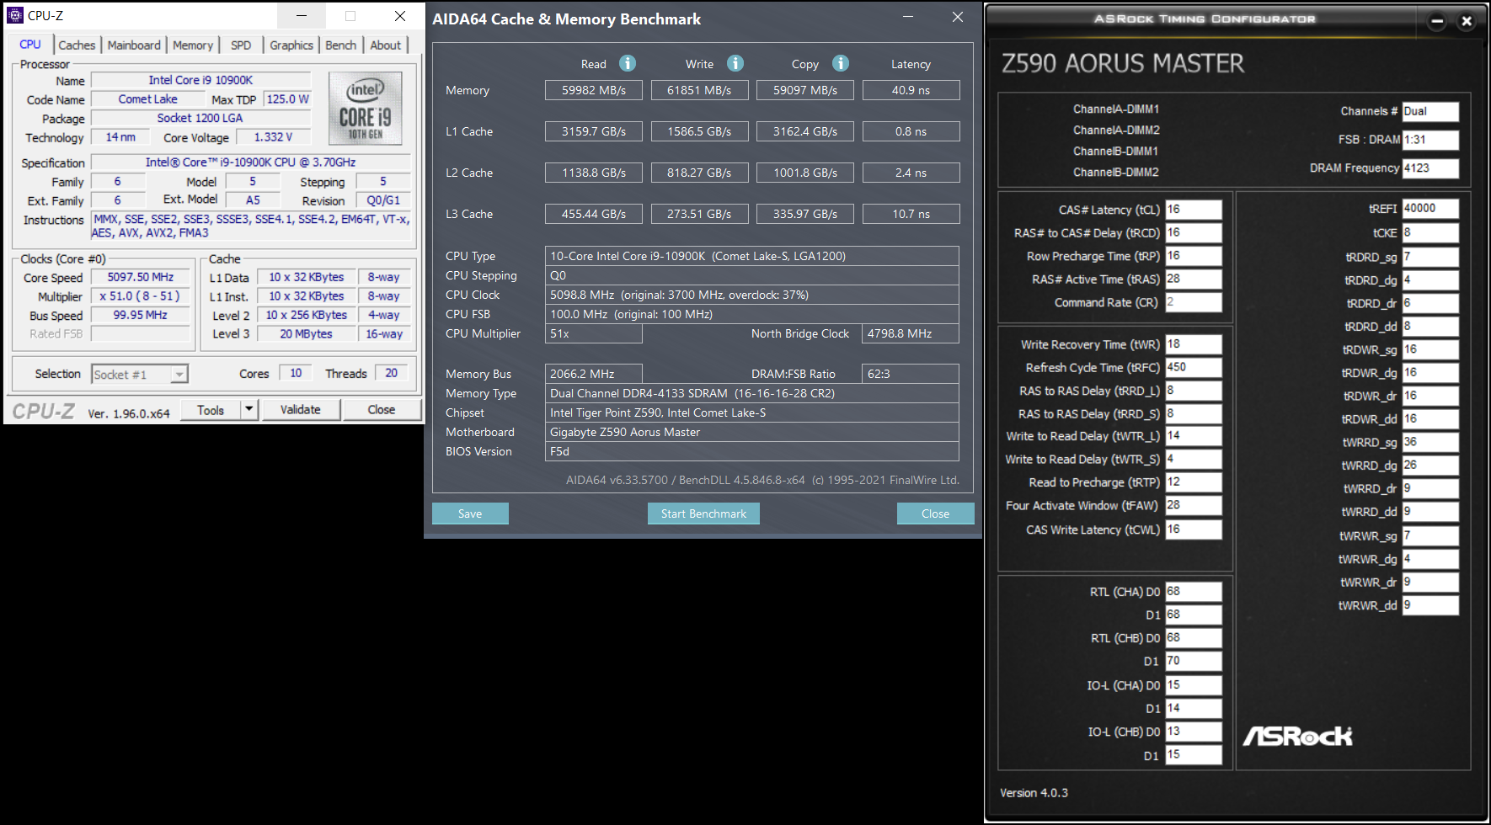Click the CAS# Latency (tCL) field
This screenshot has height=825, width=1491.
point(1194,210)
